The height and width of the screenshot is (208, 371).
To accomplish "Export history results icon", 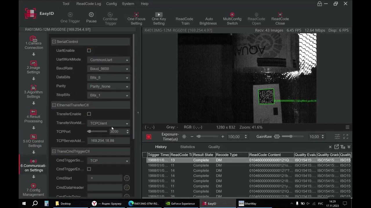I will 337,147.
